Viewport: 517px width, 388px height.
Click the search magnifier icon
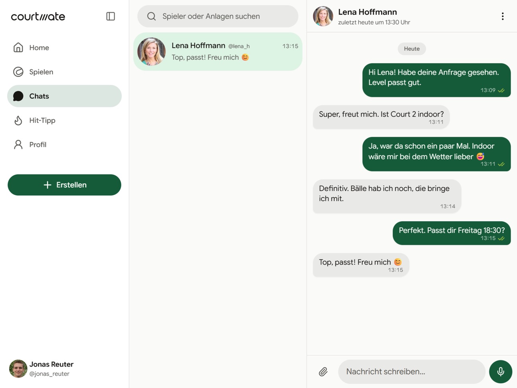[151, 16]
